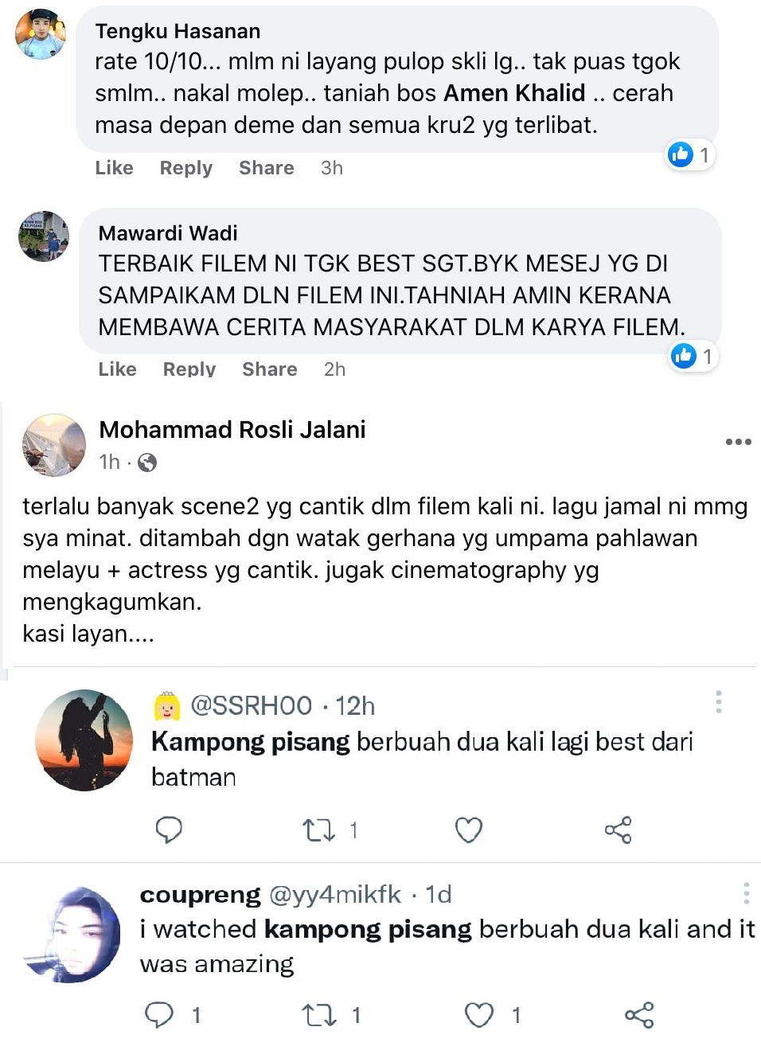
Task: Toggle heart like on coupreng's tweet
Action: (x=479, y=1015)
